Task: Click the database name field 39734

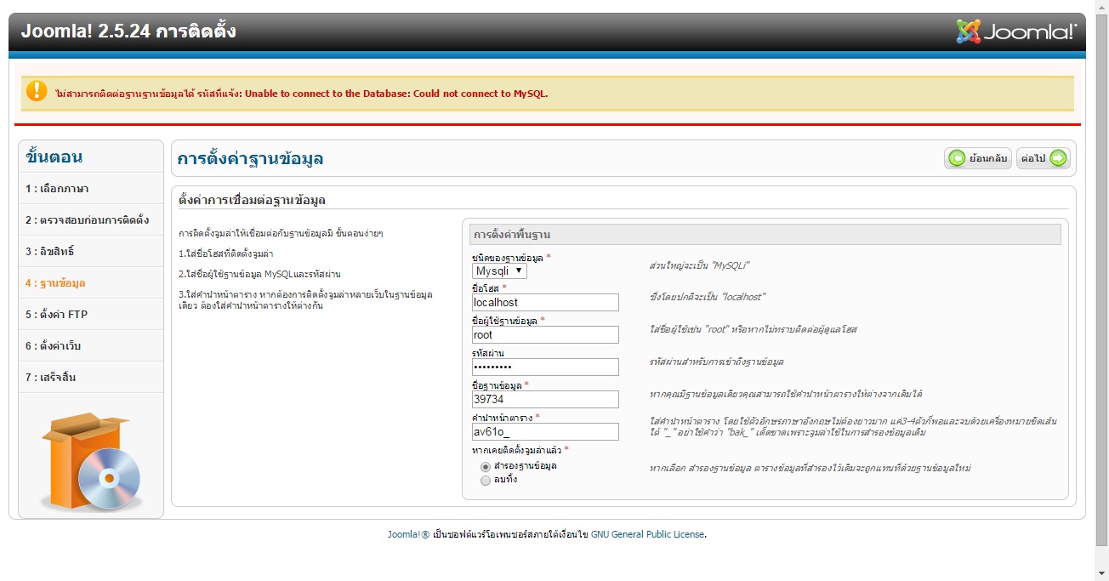Action: point(545,399)
